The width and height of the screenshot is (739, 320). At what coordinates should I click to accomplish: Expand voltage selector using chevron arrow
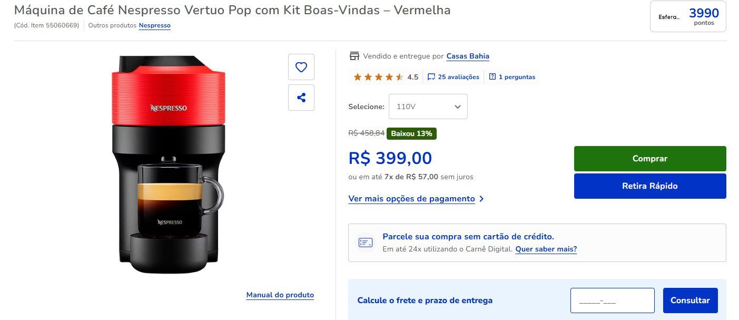coord(457,106)
